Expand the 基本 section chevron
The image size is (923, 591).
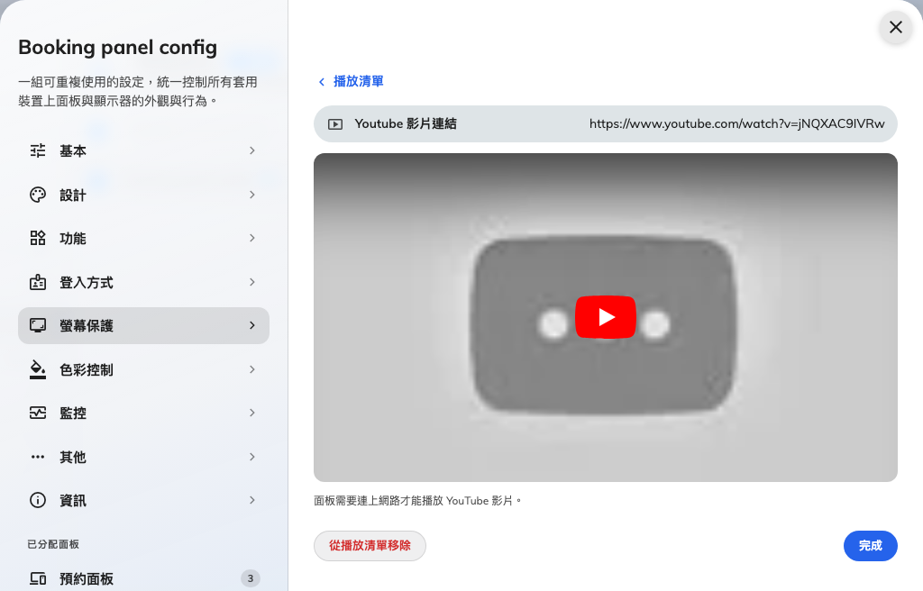click(x=252, y=150)
